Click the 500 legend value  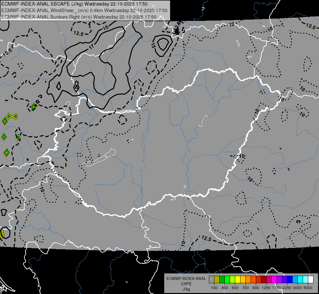click(x=235, y=288)
